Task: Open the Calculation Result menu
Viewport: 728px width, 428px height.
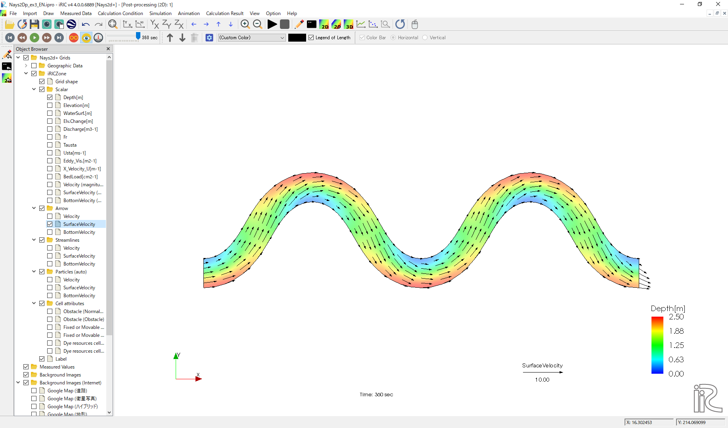Action: 224,13
